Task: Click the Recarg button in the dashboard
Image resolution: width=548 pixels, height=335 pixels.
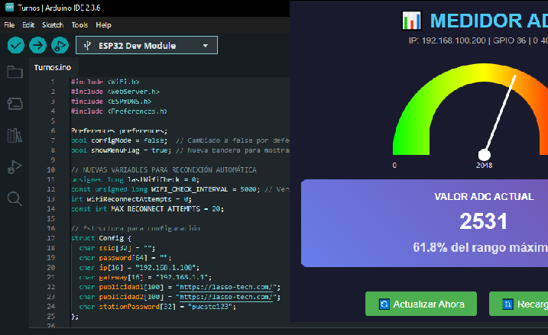Action: tap(519, 304)
